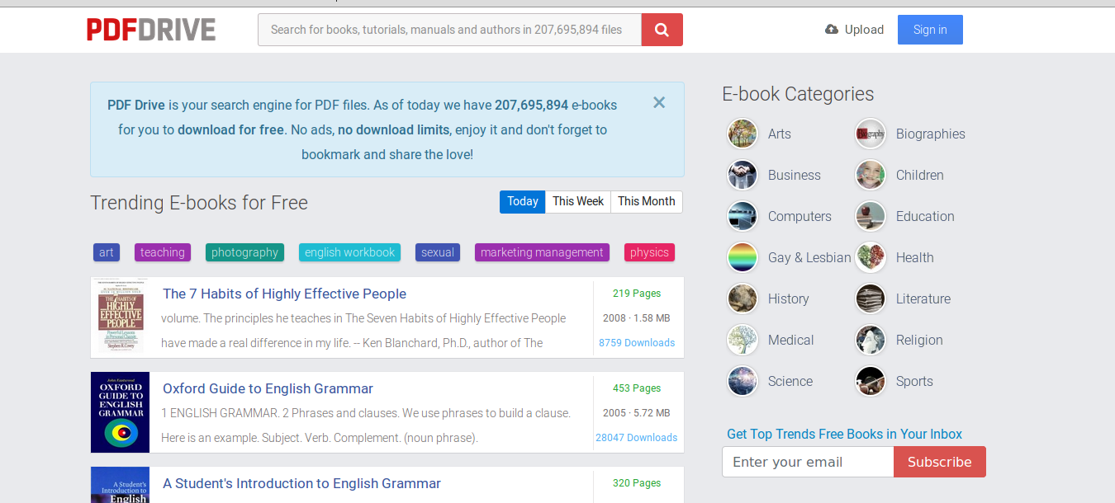This screenshot has width=1115, height=503.
Task: Open the Health category icon
Action: [x=871, y=257]
